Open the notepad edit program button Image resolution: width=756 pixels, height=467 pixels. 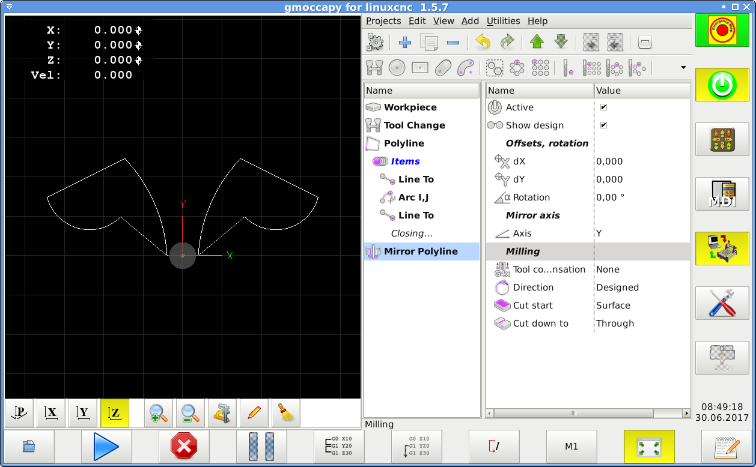[x=727, y=447]
